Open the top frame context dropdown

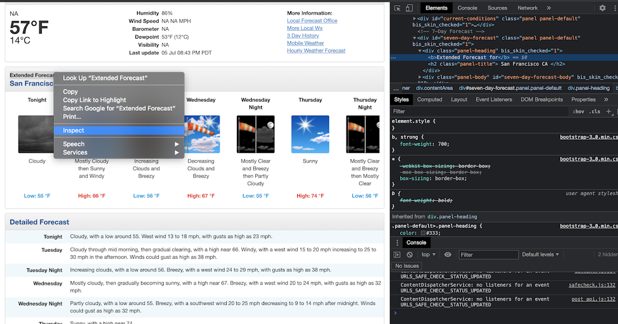click(x=428, y=254)
